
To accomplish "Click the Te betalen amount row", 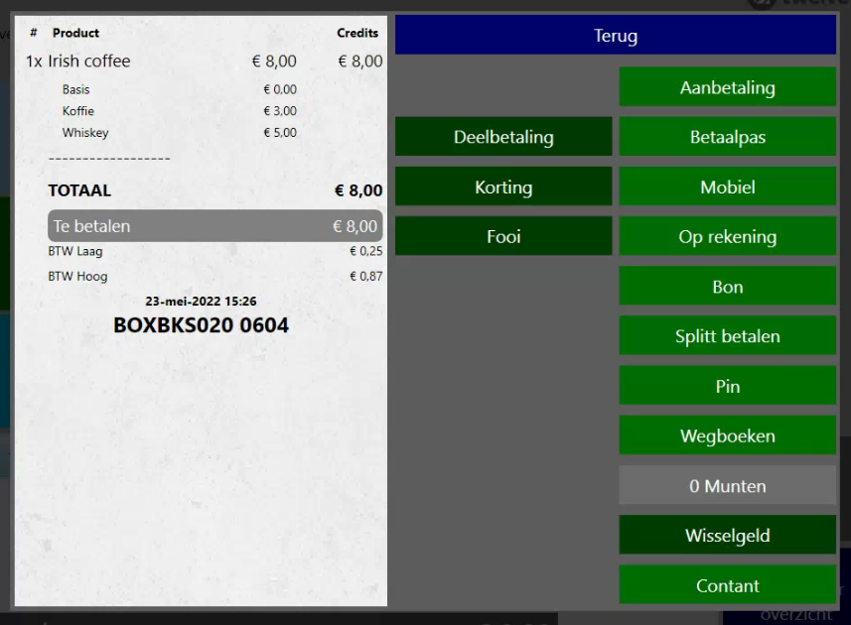I will [x=214, y=226].
